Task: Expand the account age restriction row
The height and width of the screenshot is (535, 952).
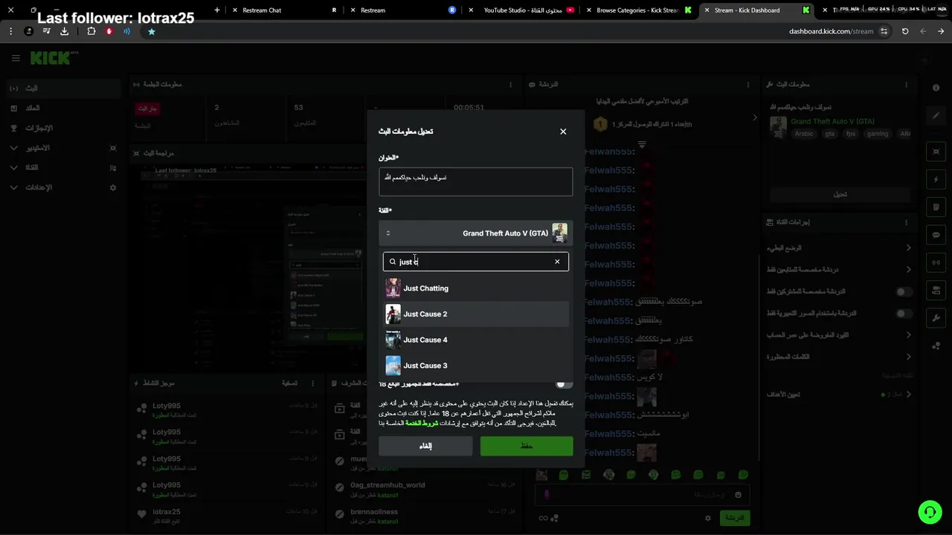Action: 840,335
